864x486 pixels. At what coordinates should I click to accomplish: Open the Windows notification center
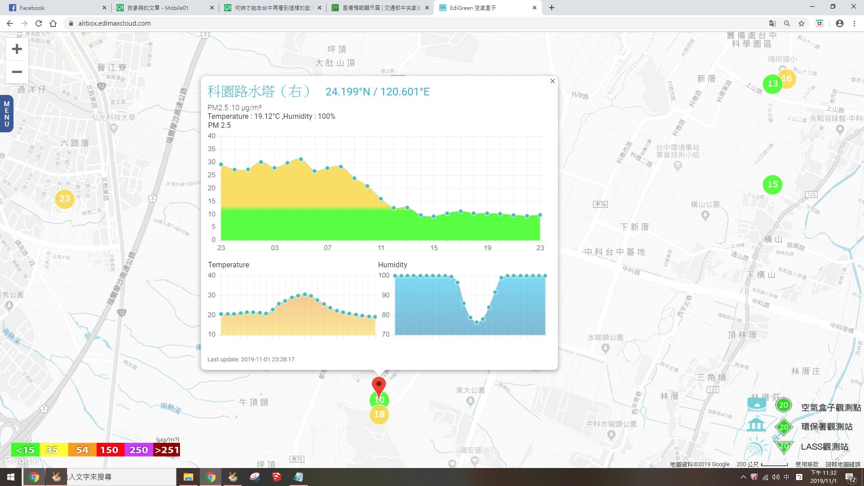[x=850, y=478]
